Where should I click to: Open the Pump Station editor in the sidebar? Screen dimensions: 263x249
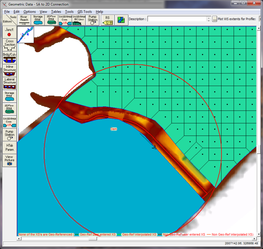point(9,134)
